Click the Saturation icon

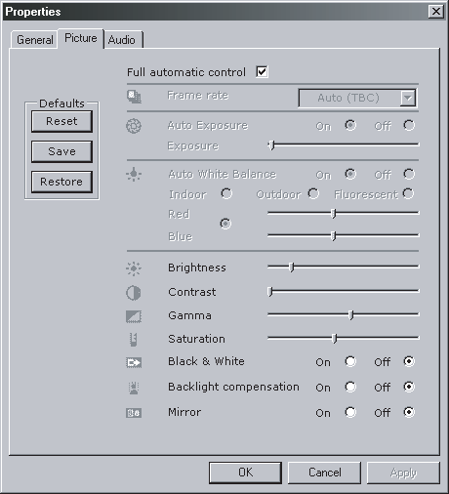click(x=133, y=340)
